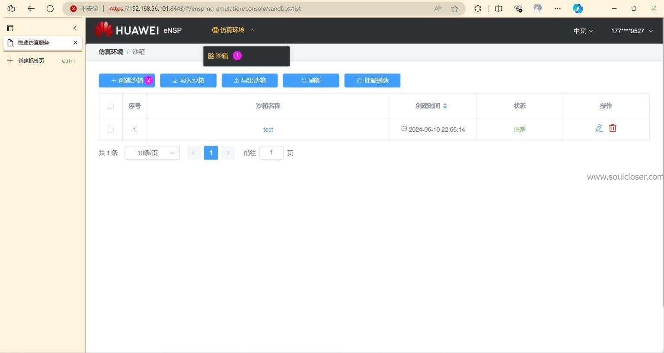Viewport: 664px width, 353px height.
Task: Click the page number input before 页
Action: coord(271,153)
